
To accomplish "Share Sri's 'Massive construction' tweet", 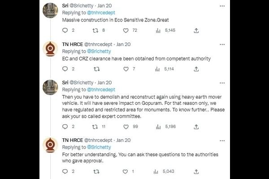I will point(196,30).
